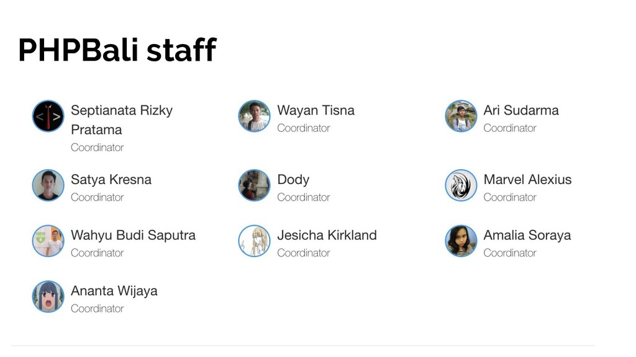
Task: Click Jesicha Kirkland's sketch avatar
Action: tap(254, 241)
